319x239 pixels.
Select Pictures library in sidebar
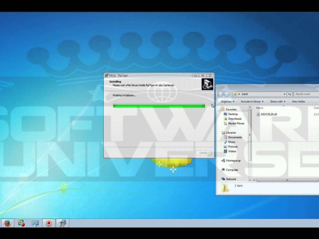tap(233, 147)
